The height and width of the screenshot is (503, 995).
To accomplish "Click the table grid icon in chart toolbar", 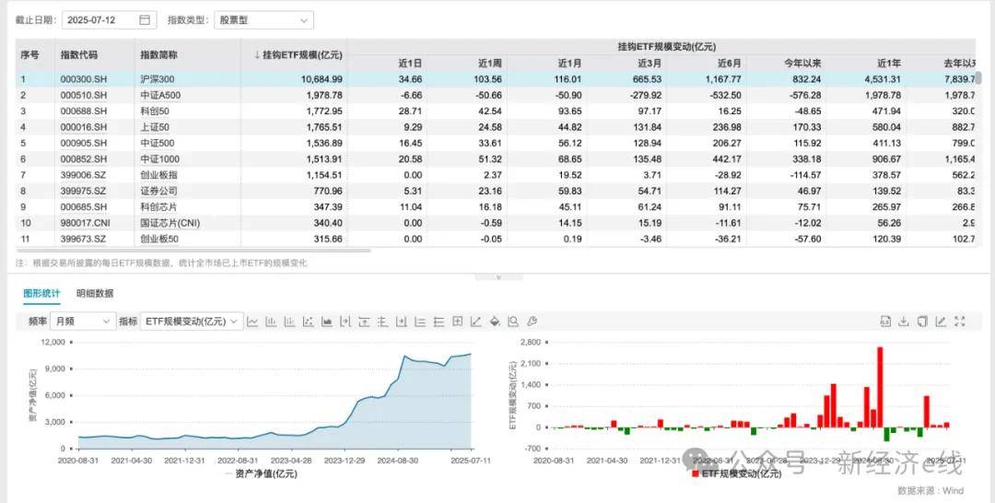I will [458, 322].
